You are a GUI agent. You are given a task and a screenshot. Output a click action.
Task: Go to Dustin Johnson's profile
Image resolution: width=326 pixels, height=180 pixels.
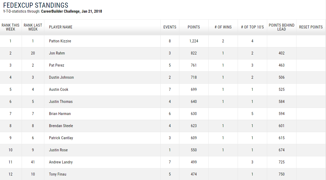[x=61, y=77]
